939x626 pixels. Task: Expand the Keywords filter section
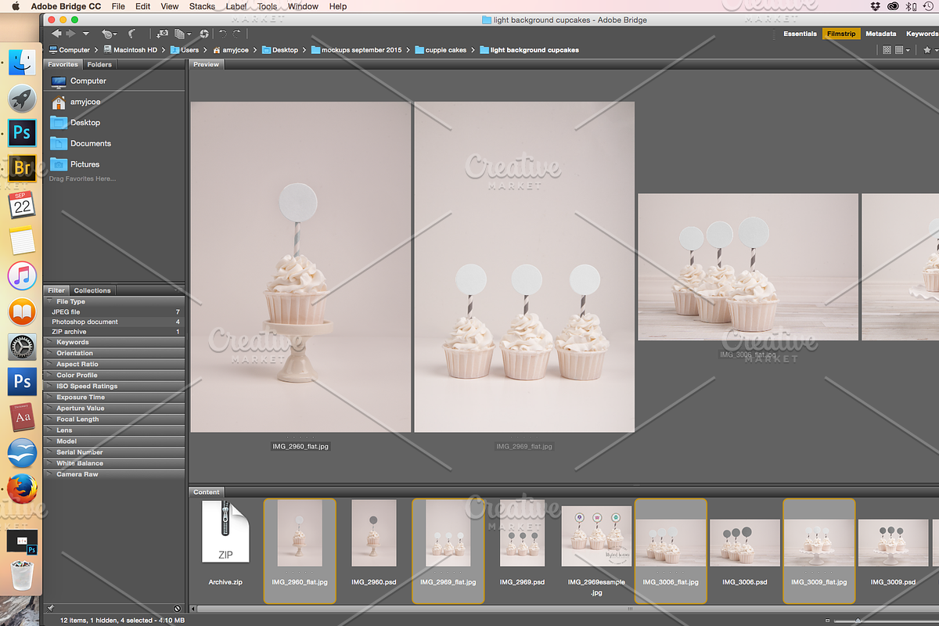(x=114, y=342)
